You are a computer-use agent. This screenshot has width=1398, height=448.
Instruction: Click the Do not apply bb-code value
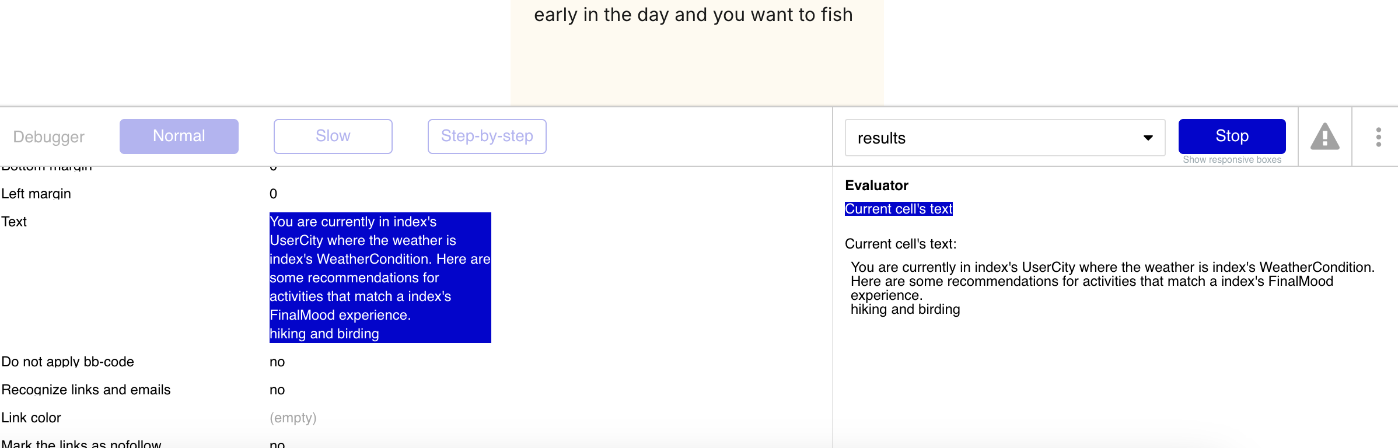[277, 362]
